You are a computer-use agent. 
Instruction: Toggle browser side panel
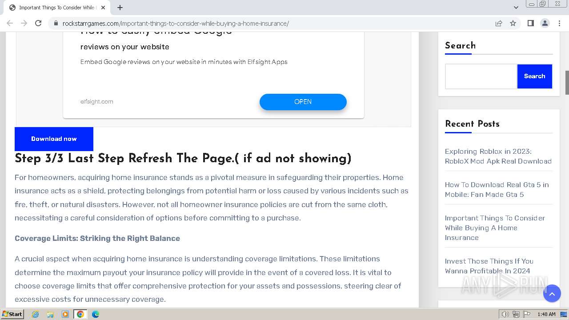click(x=530, y=23)
